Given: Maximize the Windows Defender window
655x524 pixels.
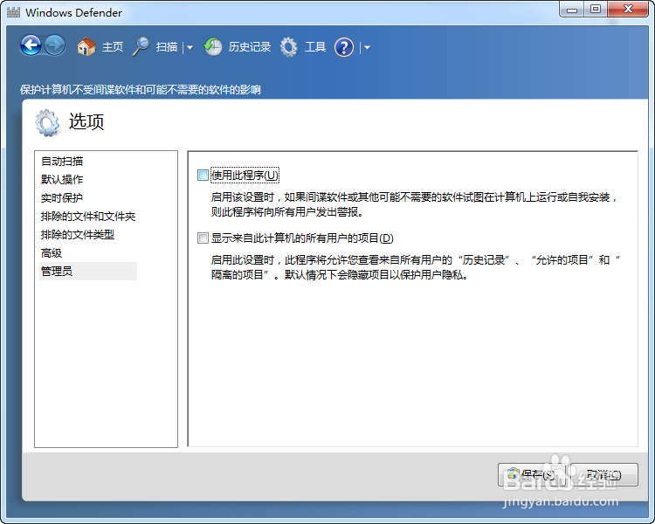Looking at the screenshot, I should point(596,10).
